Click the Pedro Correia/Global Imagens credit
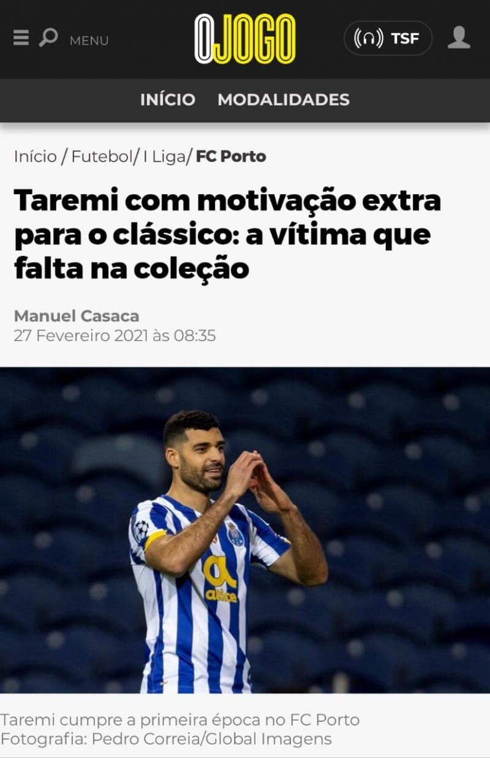 (211, 739)
